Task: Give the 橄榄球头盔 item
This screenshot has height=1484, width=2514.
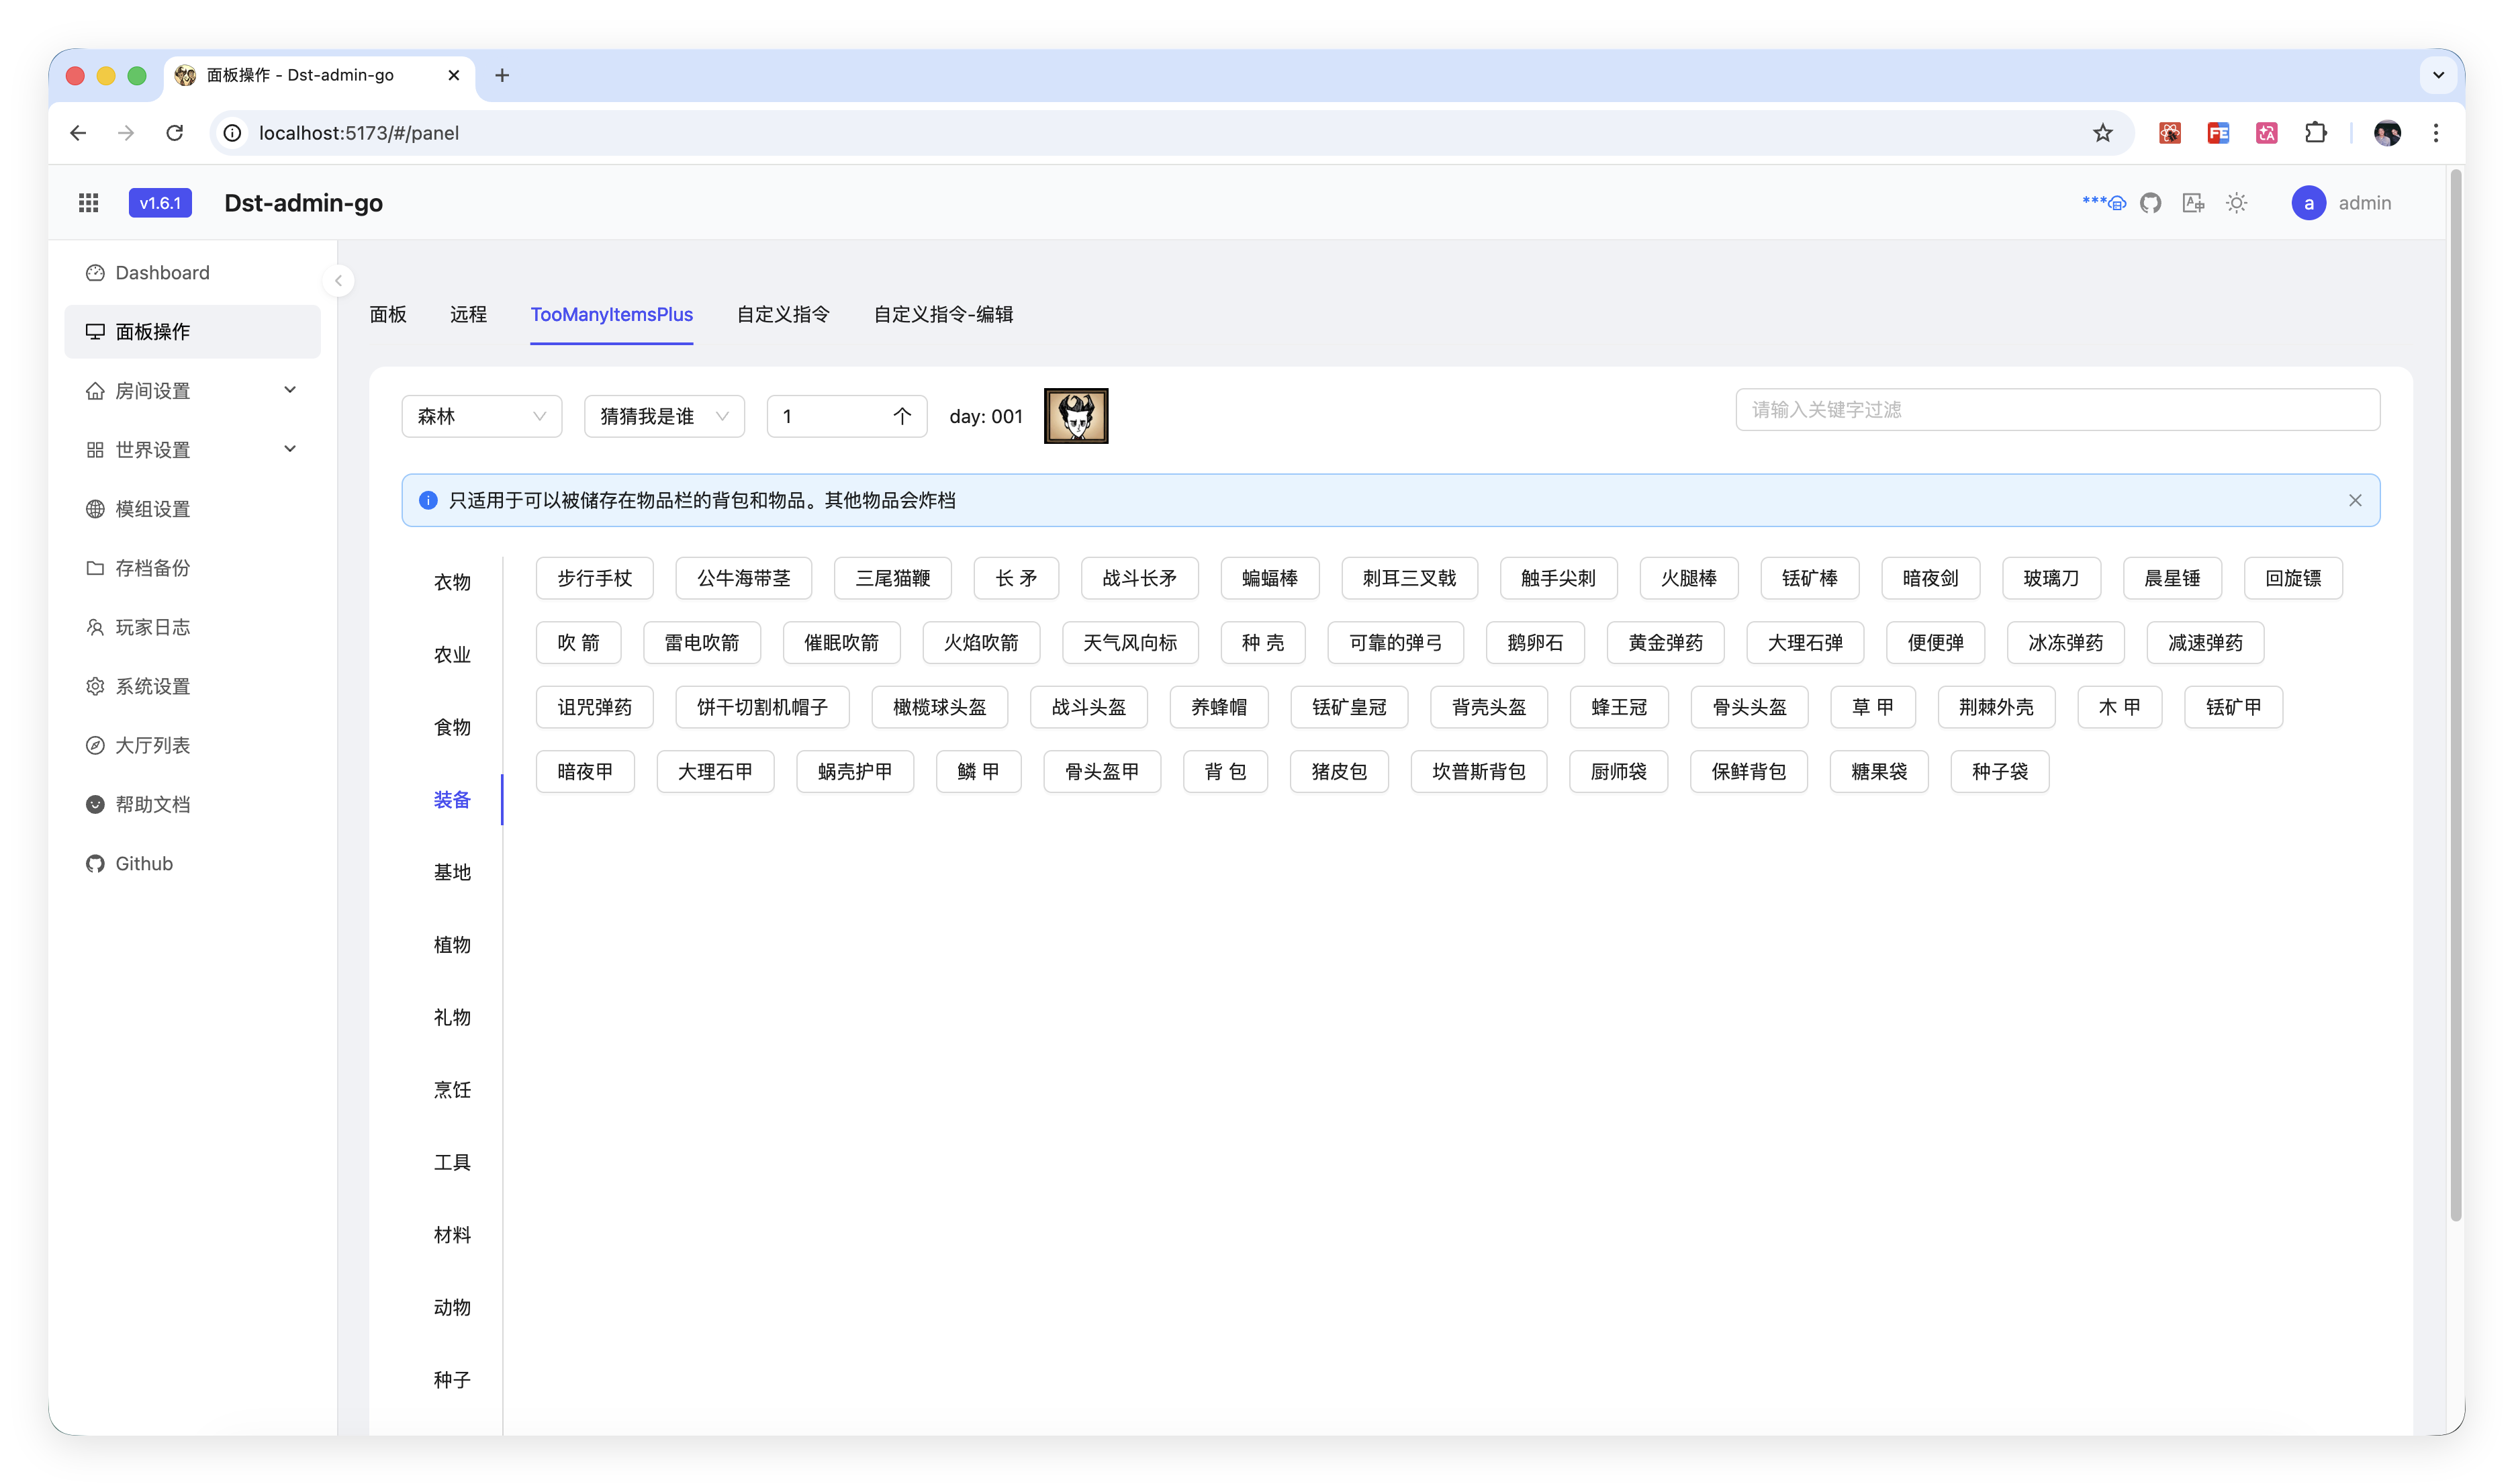Action: click(939, 707)
